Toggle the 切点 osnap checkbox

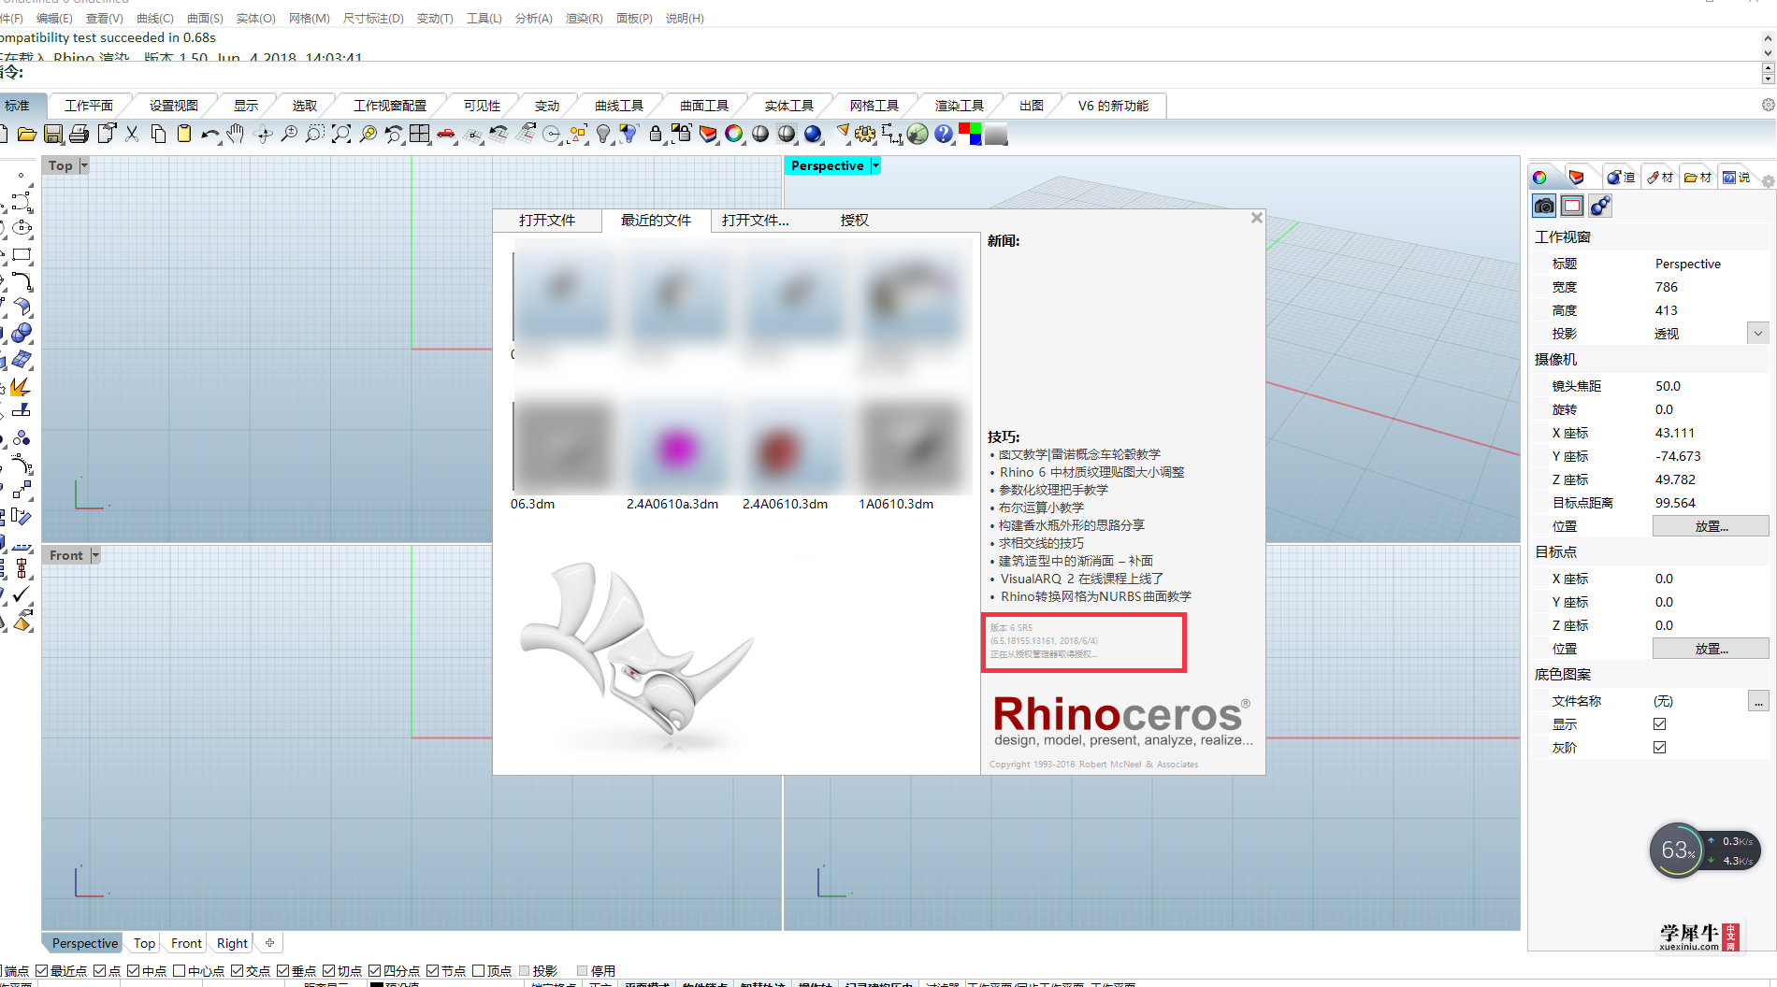[x=328, y=971]
